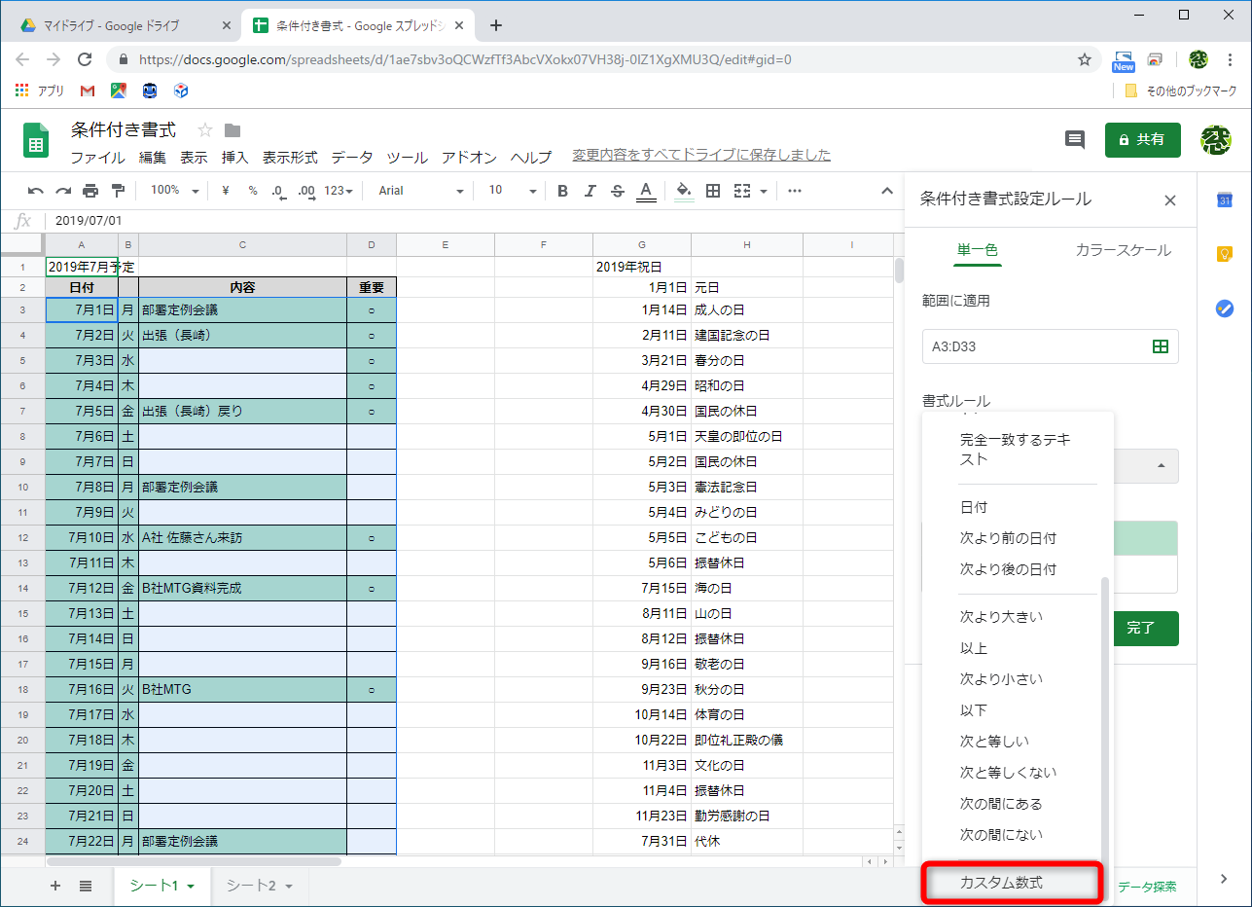Click the merge cells icon

point(740,191)
